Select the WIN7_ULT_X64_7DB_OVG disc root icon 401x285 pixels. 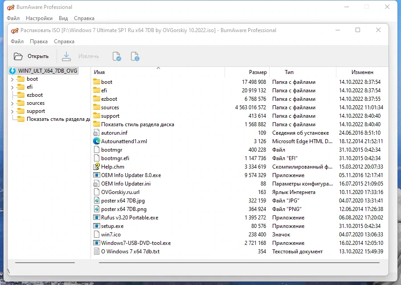12,71
